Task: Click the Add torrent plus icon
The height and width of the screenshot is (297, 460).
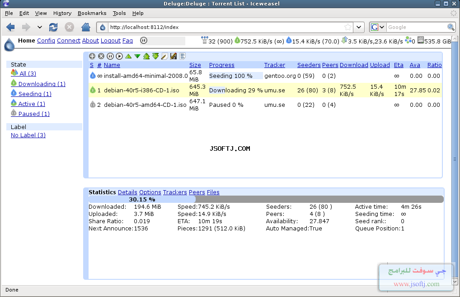Action: tap(92, 56)
